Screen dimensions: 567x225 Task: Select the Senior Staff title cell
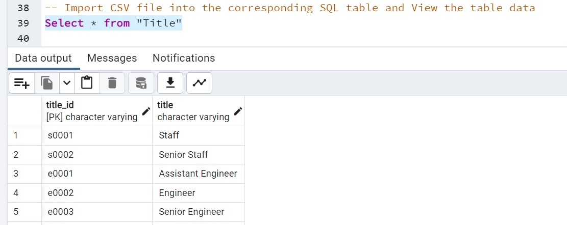[x=199, y=155]
